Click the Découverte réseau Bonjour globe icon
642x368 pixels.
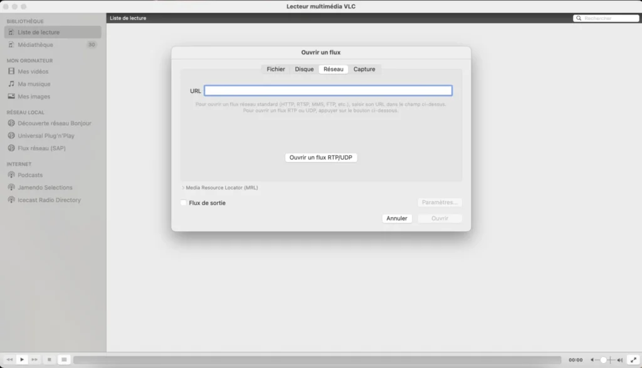[11, 123]
